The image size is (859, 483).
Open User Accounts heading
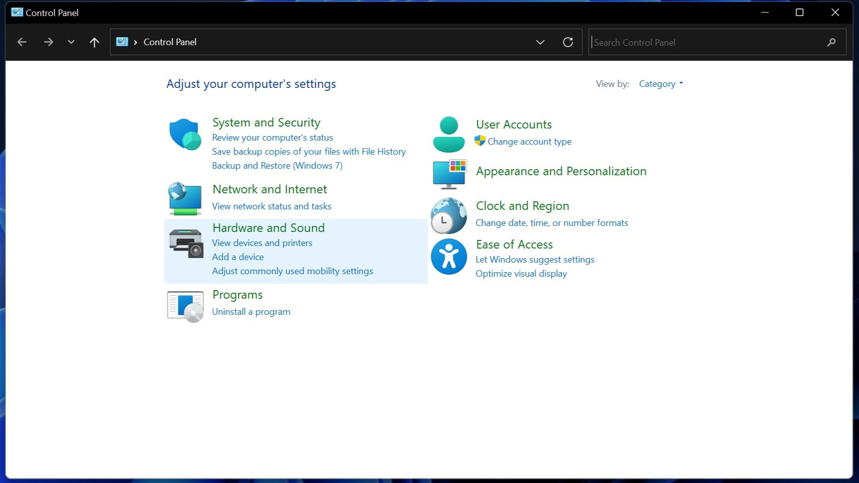click(x=514, y=125)
